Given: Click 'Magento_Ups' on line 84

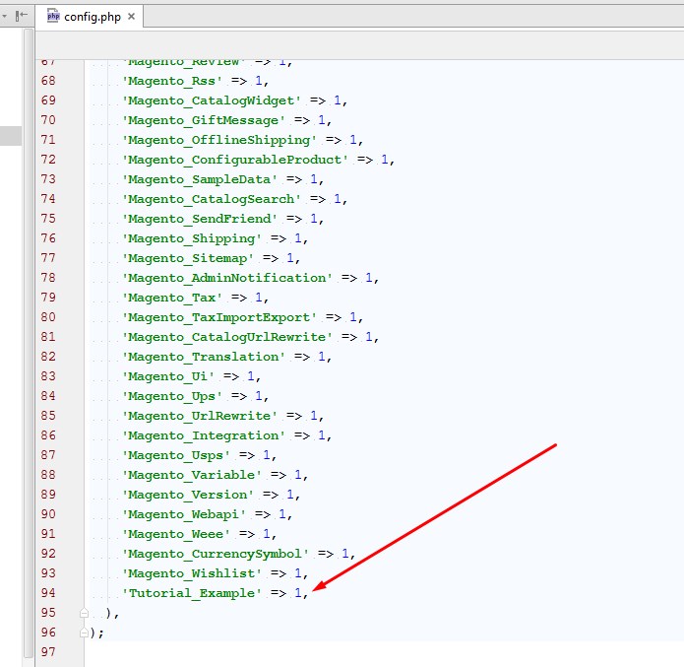Looking at the screenshot, I should coord(172,396).
